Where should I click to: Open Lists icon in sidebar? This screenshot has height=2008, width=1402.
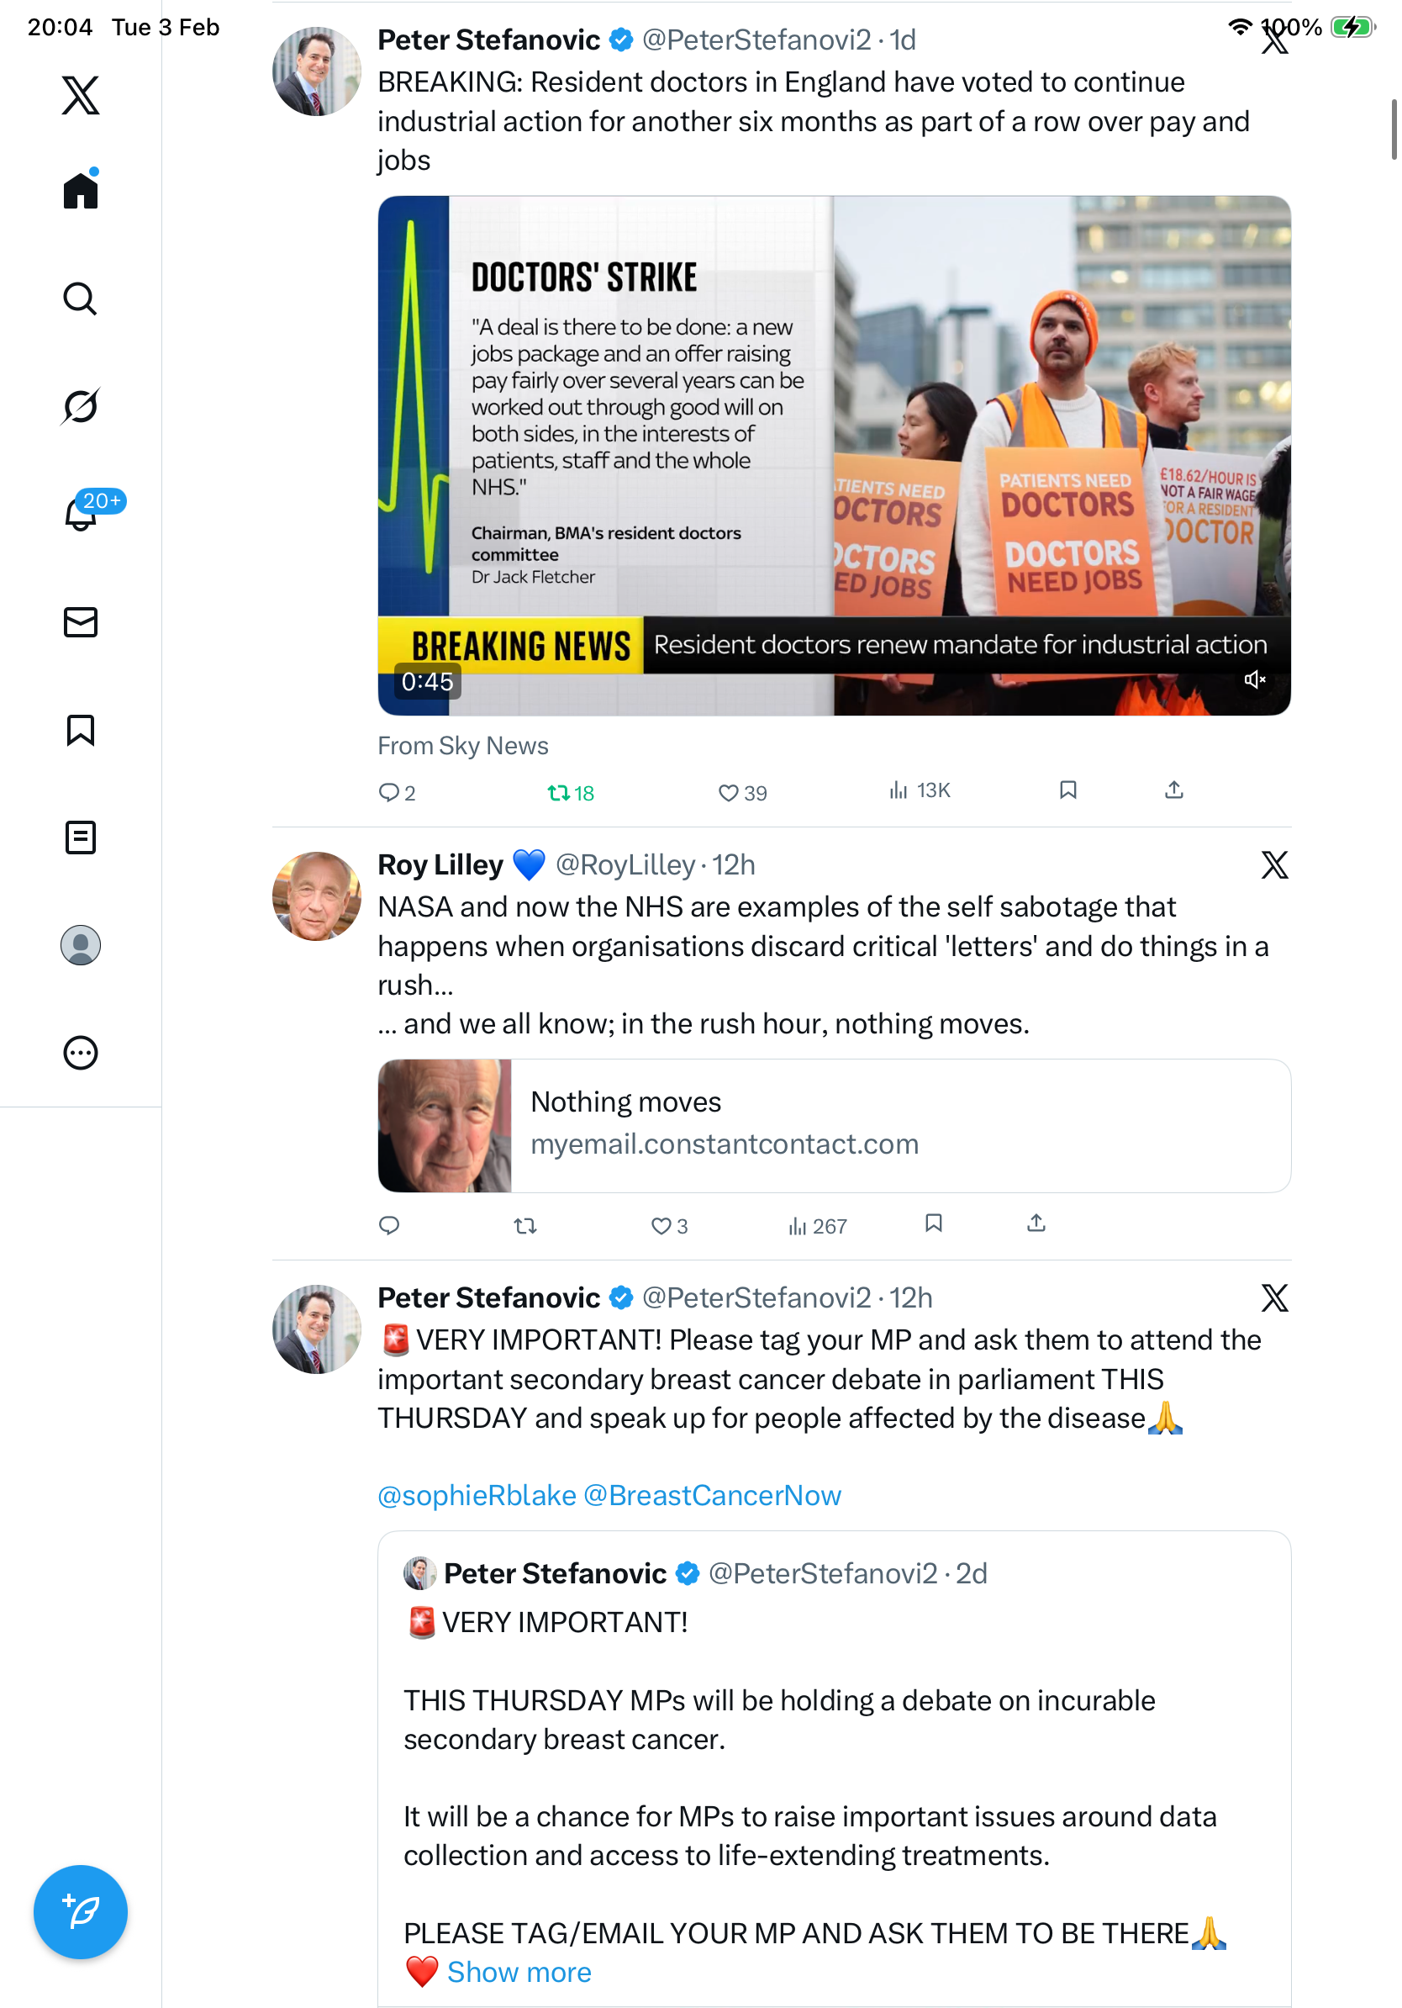tap(81, 837)
